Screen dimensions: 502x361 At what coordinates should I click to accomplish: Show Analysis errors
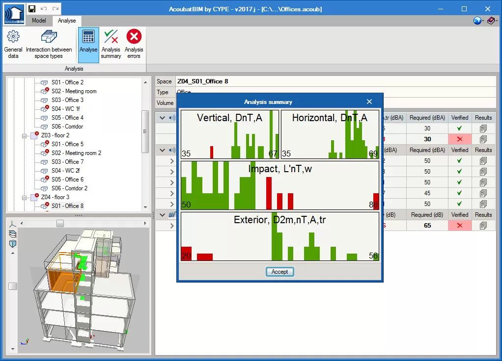[134, 44]
